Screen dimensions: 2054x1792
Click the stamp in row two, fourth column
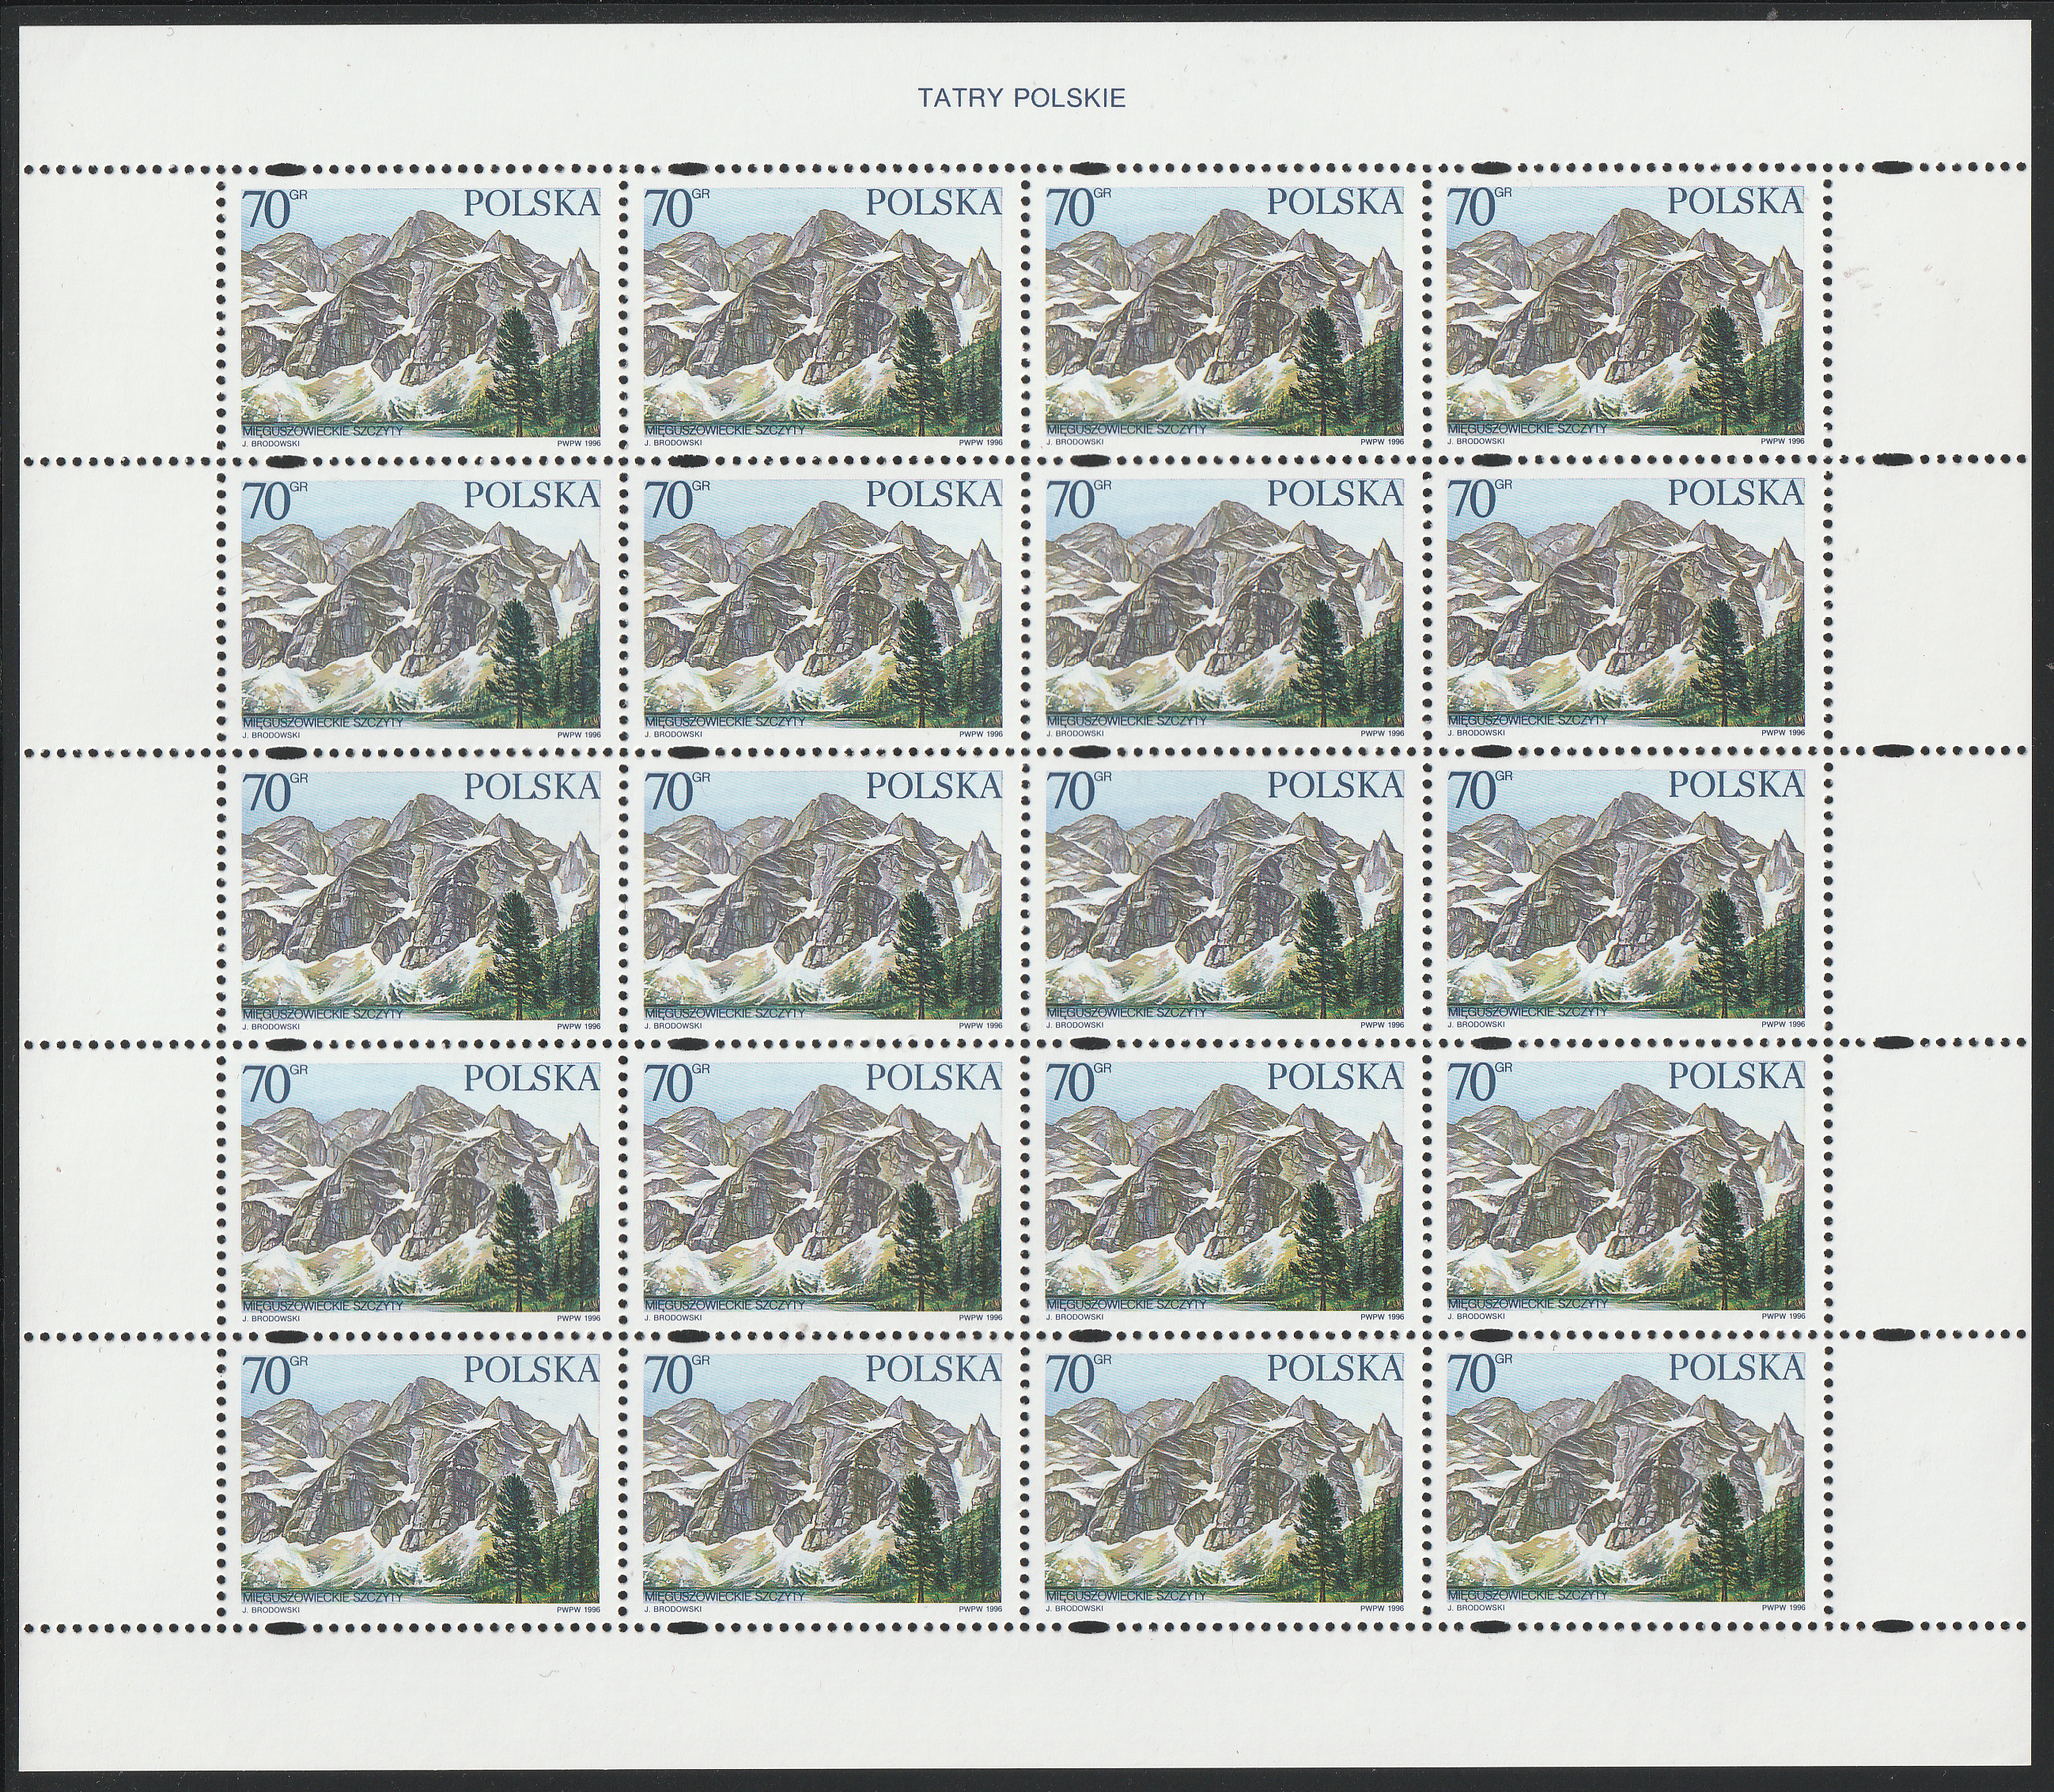tap(1625, 603)
